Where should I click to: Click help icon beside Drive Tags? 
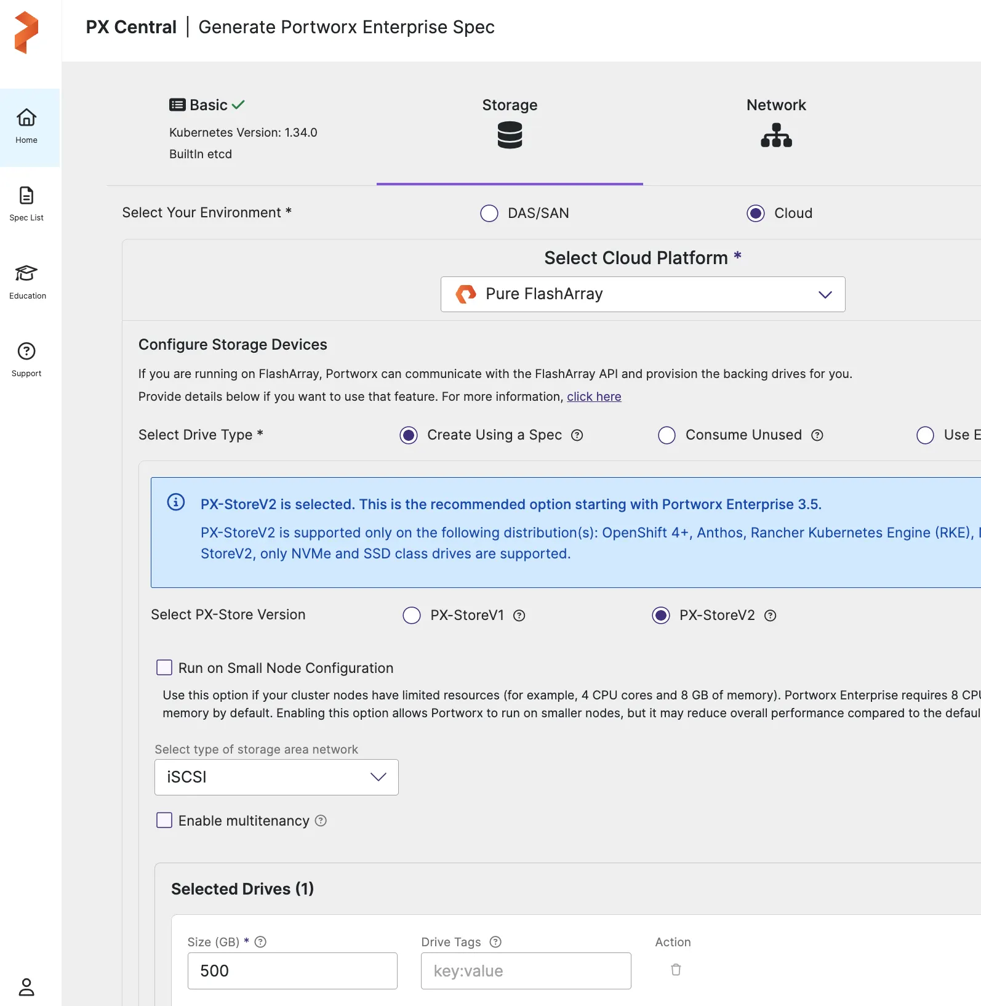pos(495,942)
